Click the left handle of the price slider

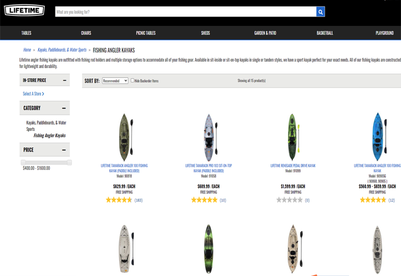tap(23, 162)
